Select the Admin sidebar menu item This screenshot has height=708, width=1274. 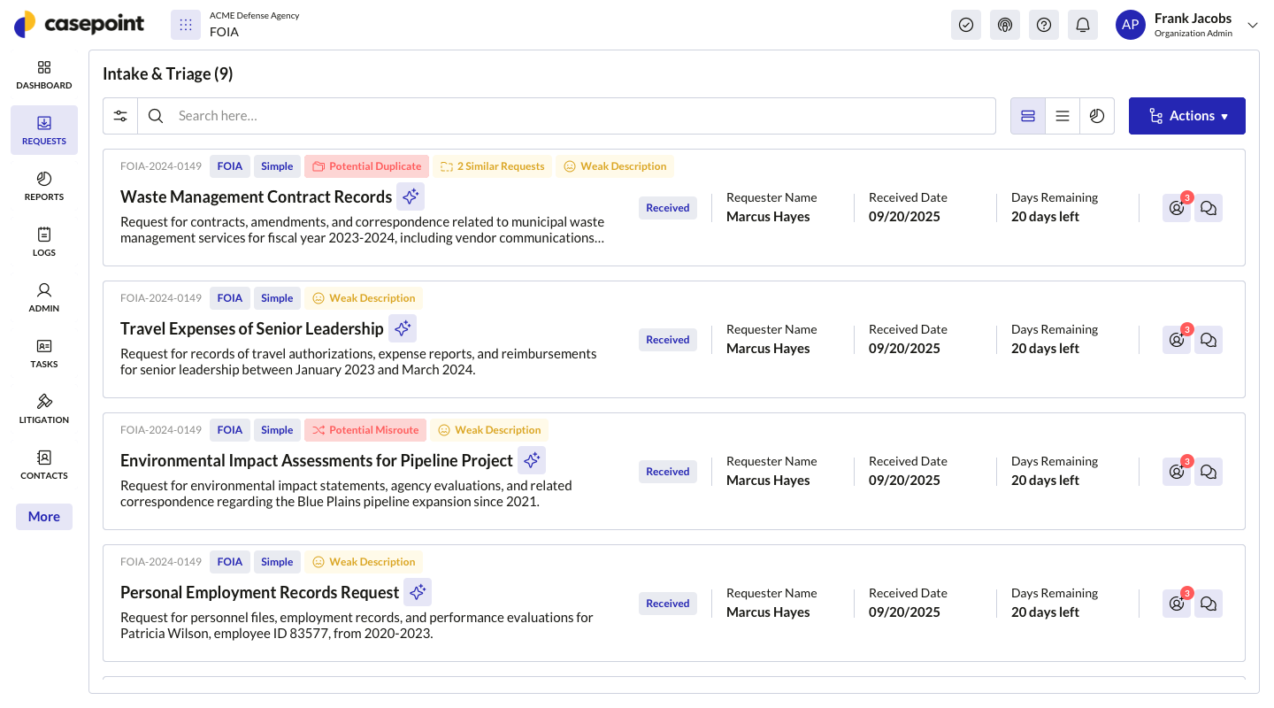(x=43, y=297)
